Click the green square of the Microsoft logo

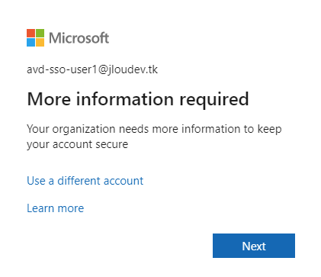click(x=40, y=33)
